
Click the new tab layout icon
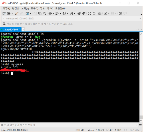coord(106,13)
